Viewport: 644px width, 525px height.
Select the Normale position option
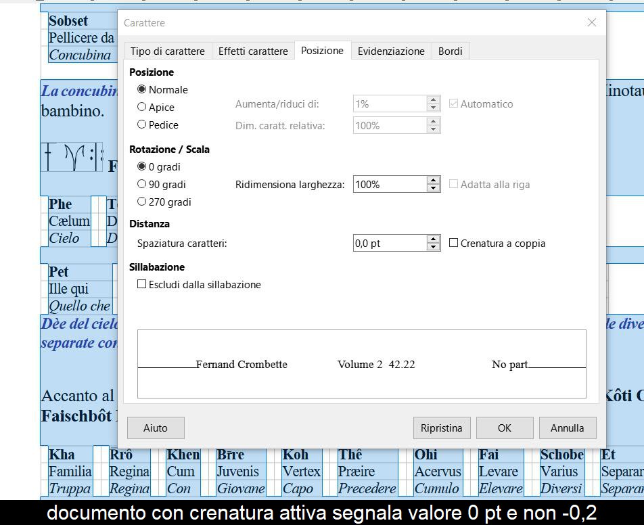(162, 89)
